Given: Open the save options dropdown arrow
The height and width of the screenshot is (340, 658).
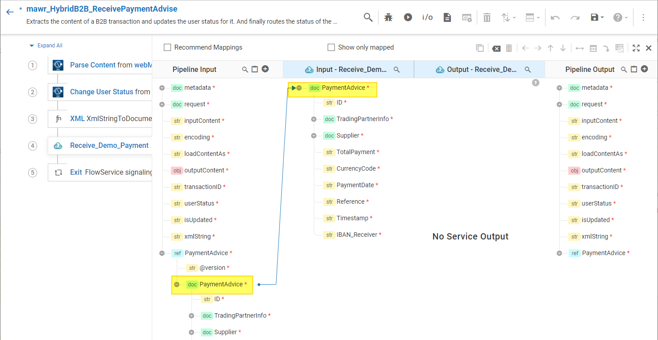Looking at the screenshot, I should click(x=601, y=17).
